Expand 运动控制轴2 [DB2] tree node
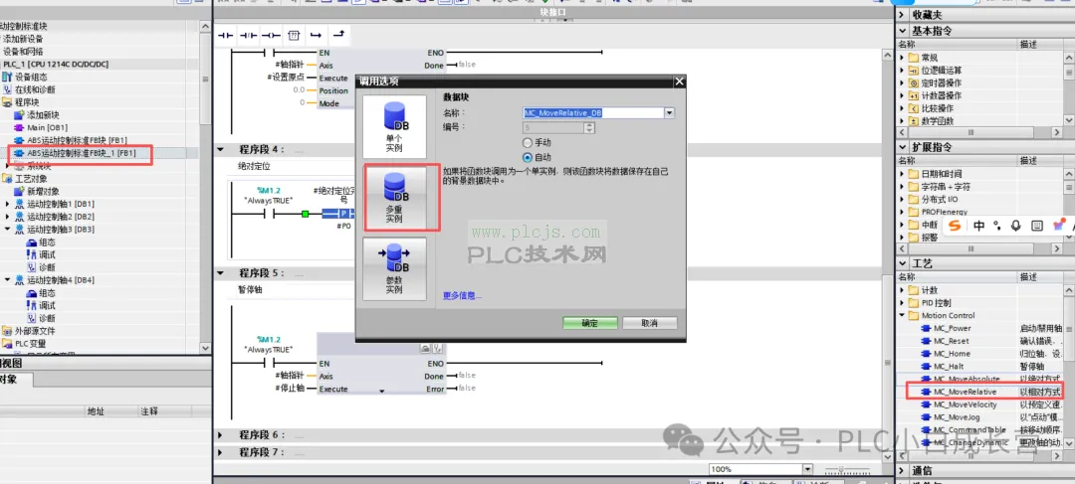Viewport: 1075px width, 484px height. (x=8, y=217)
